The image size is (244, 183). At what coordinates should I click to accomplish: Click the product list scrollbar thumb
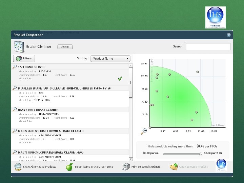(x=131, y=82)
